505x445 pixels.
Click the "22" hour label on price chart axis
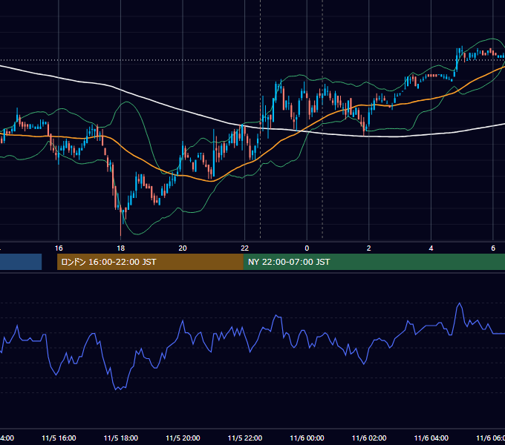tap(245, 248)
